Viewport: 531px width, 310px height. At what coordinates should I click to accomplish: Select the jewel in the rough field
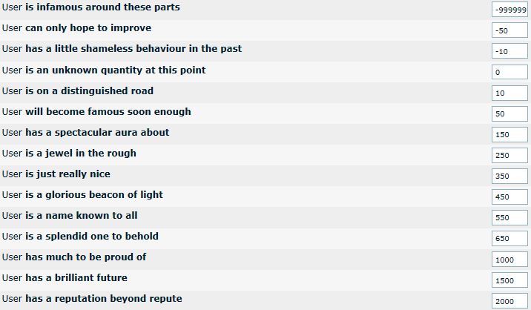pos(509,155)
